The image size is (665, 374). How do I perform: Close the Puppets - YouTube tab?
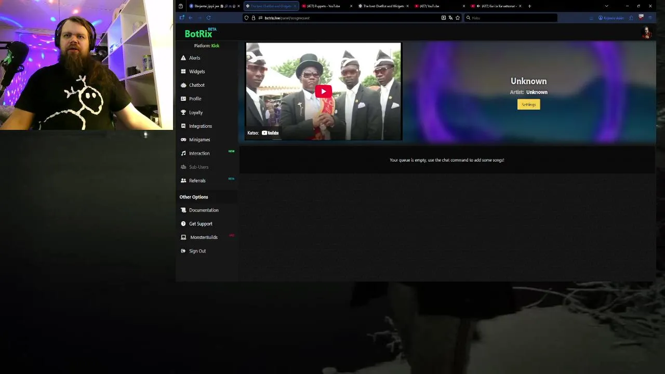351,6
